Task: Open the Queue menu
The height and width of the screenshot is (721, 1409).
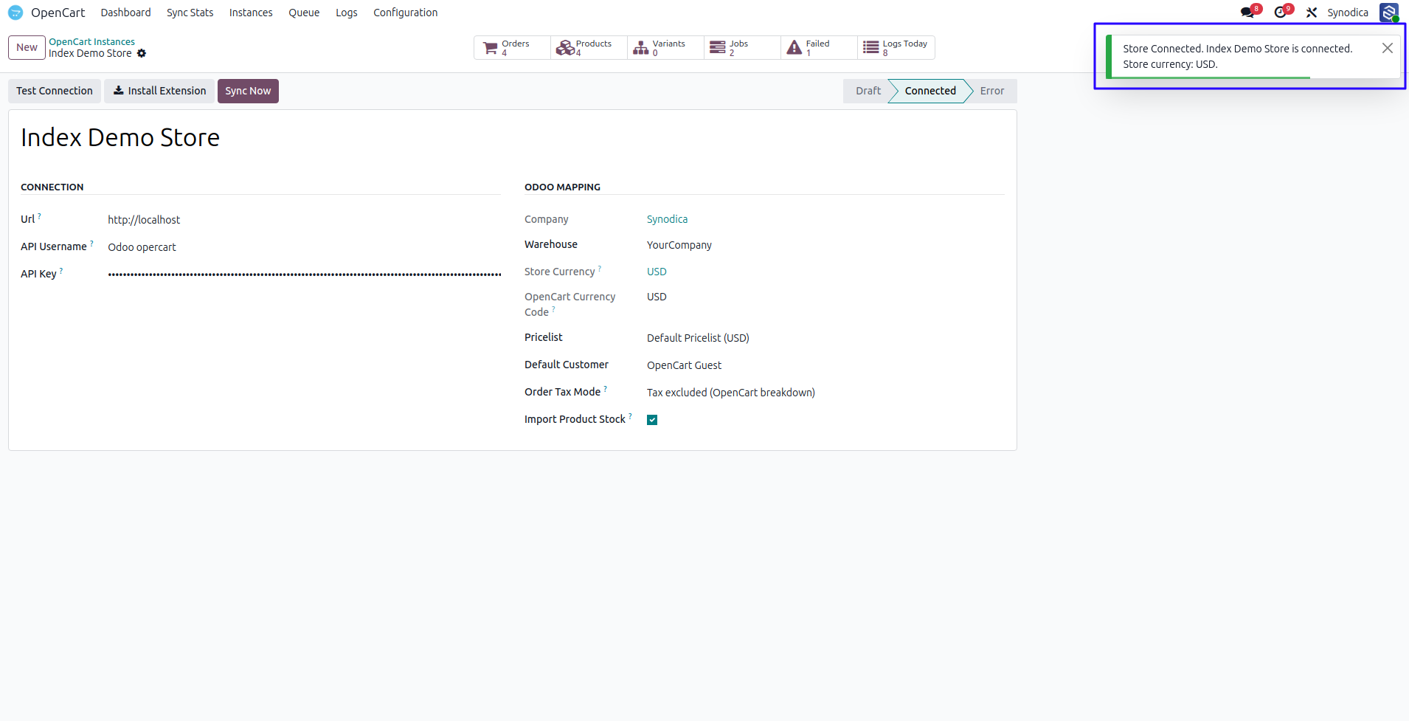Action: (304, 13)
